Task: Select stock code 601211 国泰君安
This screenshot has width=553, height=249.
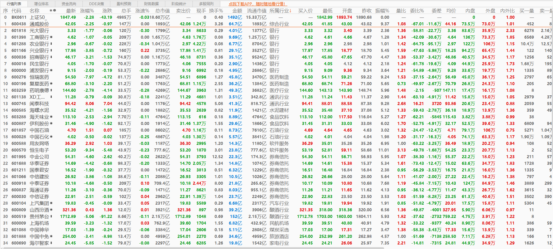Action: tap(19, 170)
